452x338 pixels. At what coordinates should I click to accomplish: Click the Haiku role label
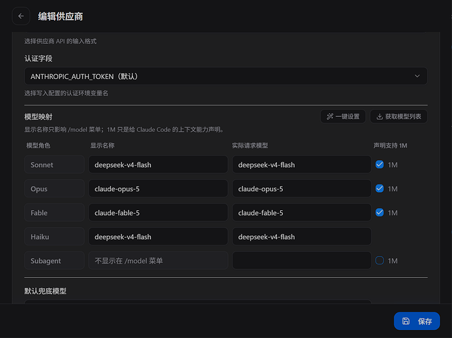[54, 237]
